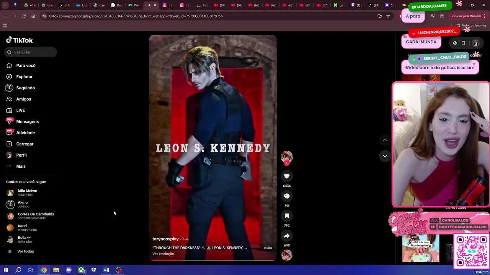Go to Explorar in sidebar
Screen dimensions: 490x275
tap(19, 77)
